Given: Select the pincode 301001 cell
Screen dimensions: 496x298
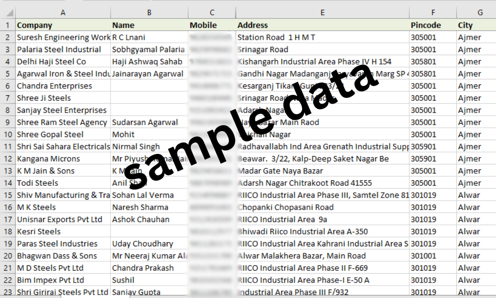Looking at the screenshot, I should click(x=433, y=256).
